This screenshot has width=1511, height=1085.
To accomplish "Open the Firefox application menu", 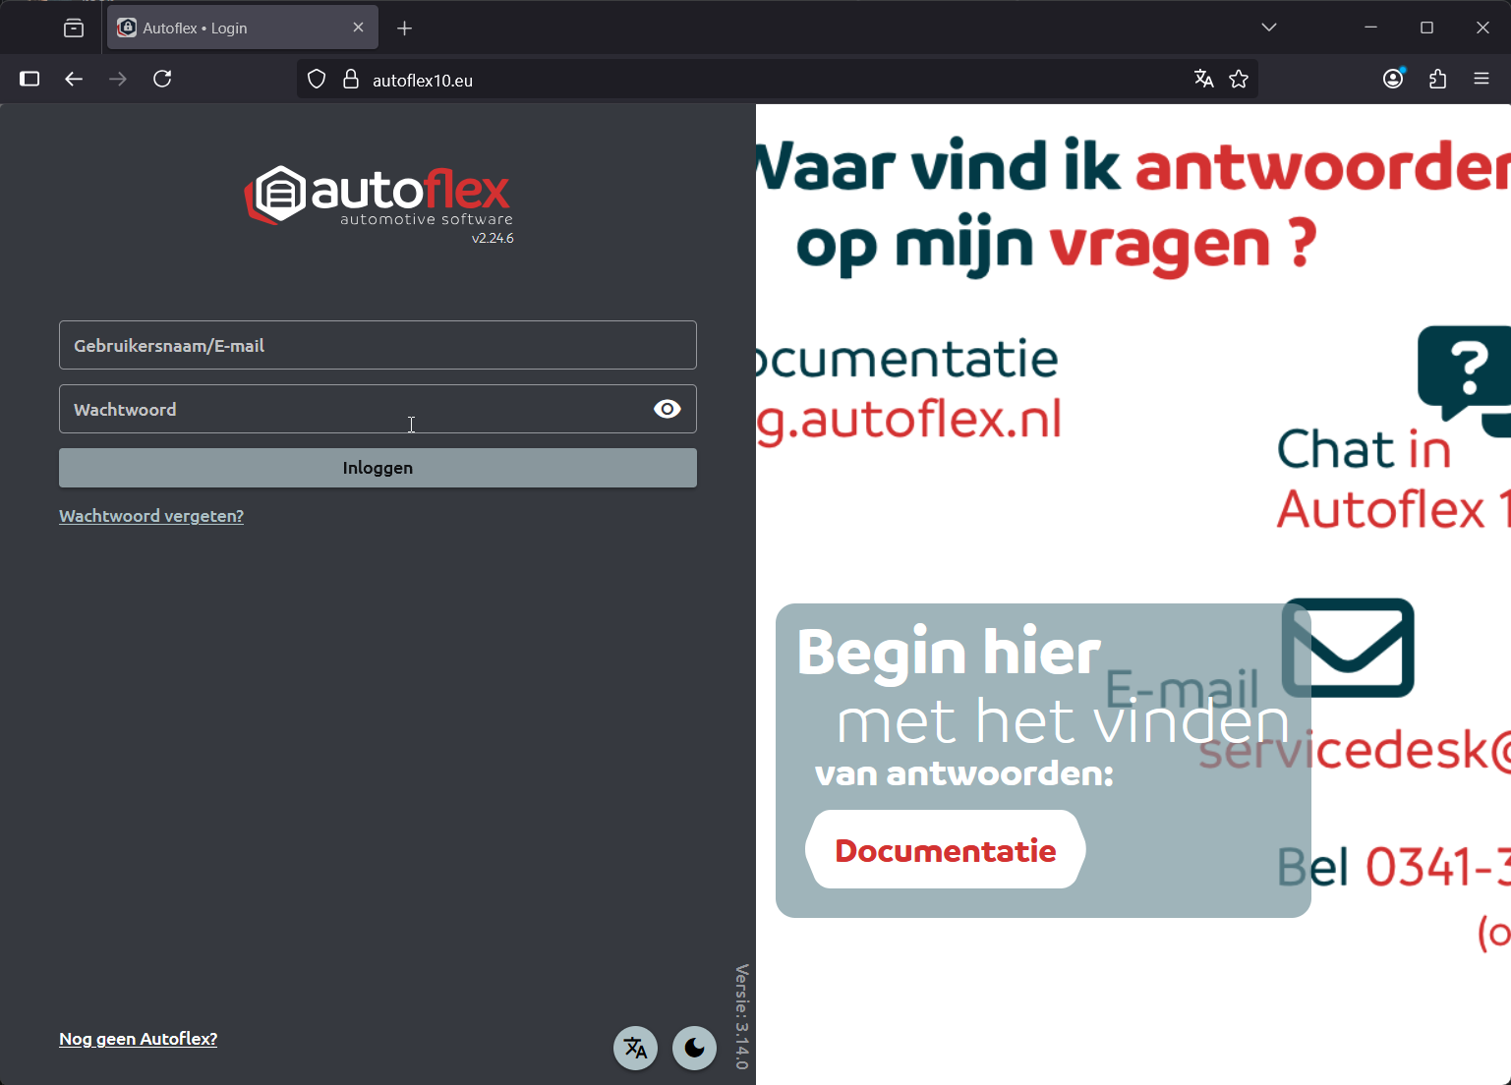I will click(1482, 80).
